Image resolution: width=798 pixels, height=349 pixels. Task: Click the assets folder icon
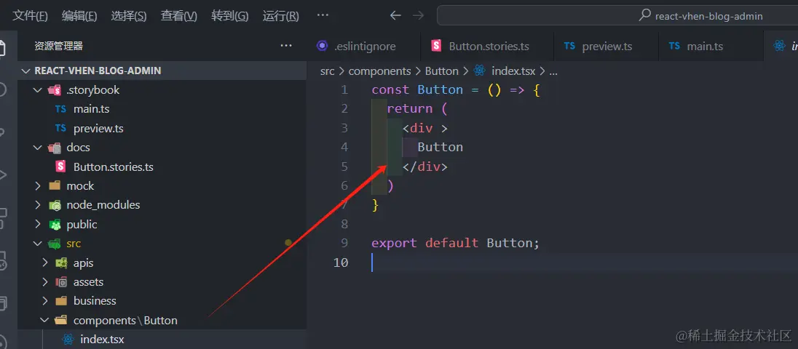(x=61, y=282)
